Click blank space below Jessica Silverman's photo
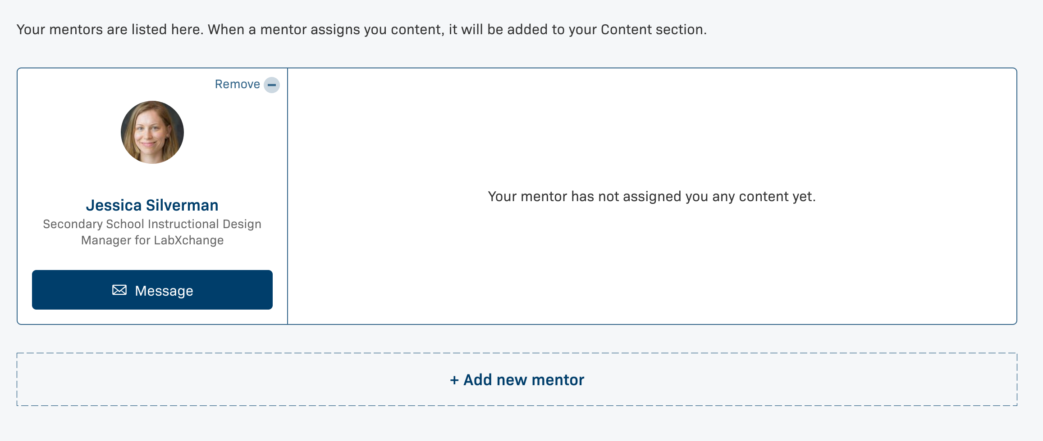 tap(152, 180)
